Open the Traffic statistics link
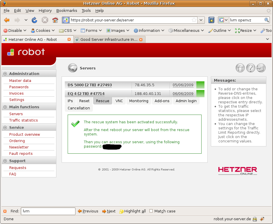The width and height of the screenshot is (273, 224). 23,120
